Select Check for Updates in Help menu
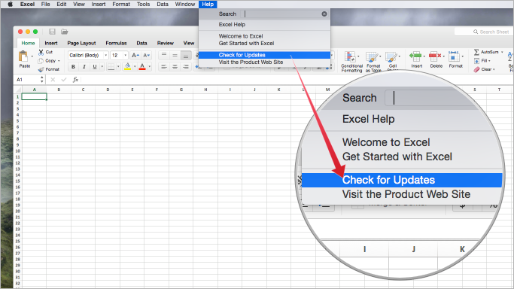 (265, 55)
